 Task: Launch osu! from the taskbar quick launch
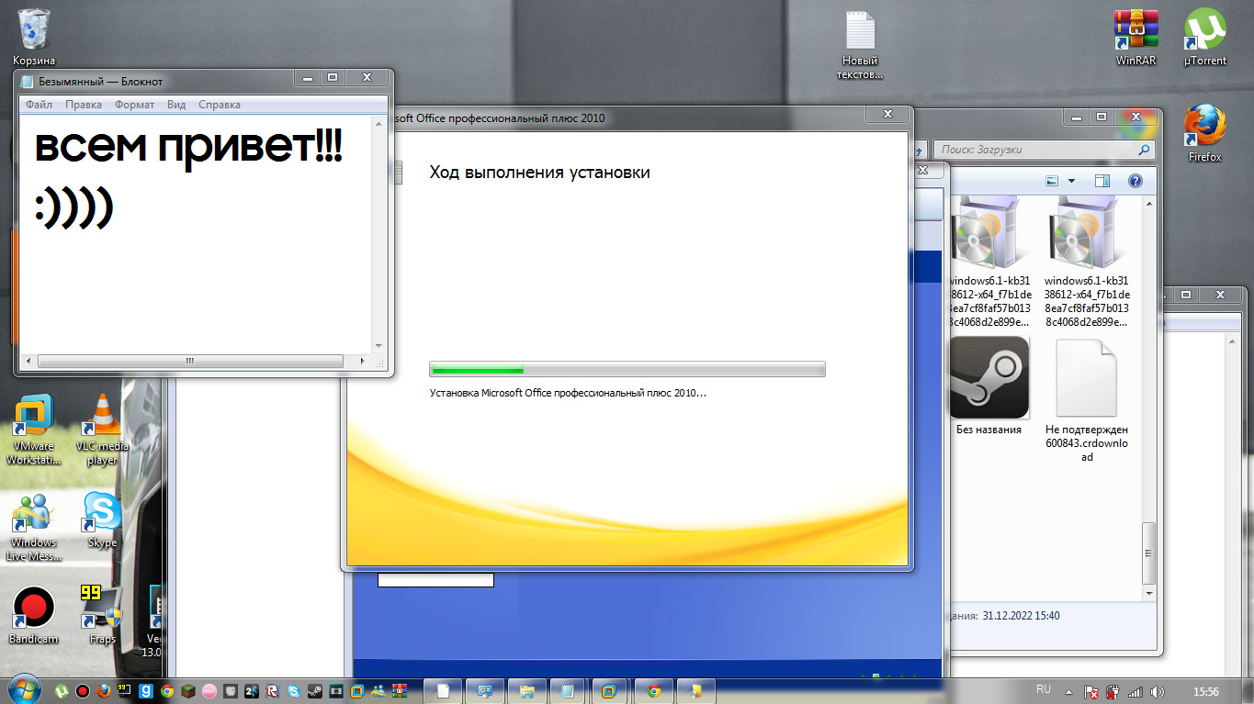[209, 690]
